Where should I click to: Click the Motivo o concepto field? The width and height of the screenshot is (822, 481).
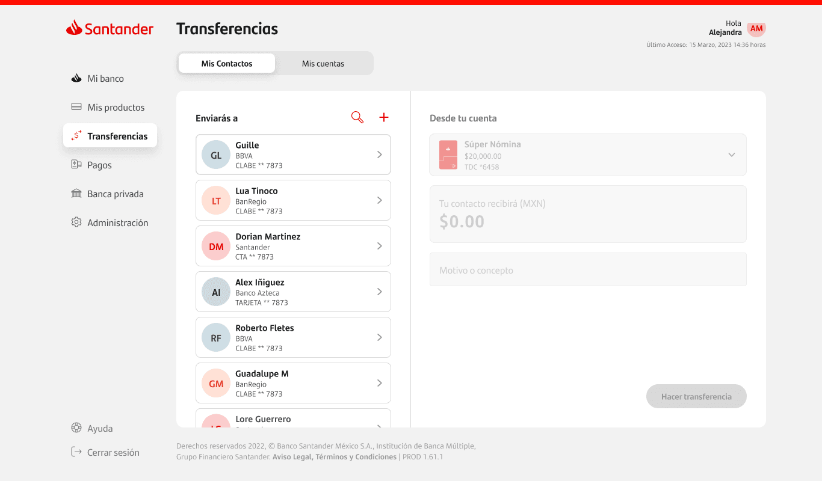tap(588, 269)
